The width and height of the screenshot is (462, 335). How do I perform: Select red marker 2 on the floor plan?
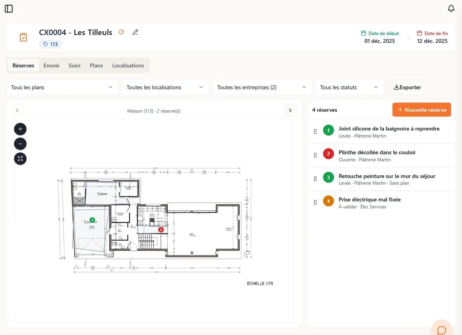[x=161, y=230]
